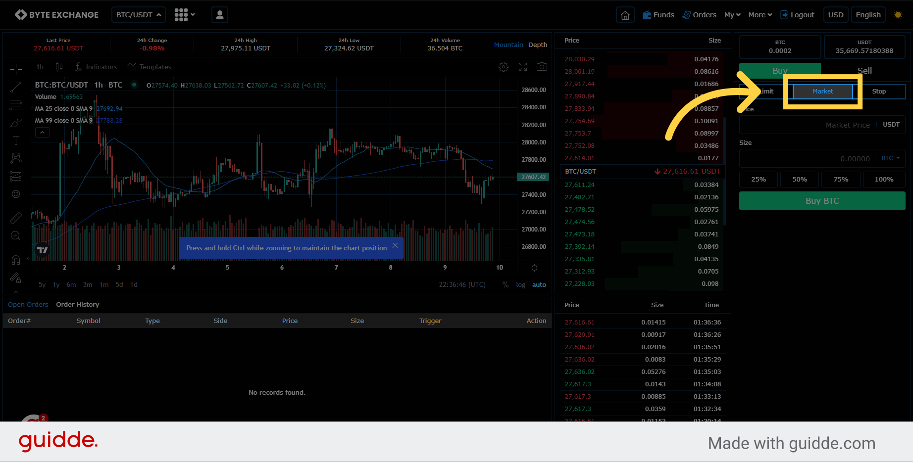913x462 pixels.
Task: Open the user profile icon
Action: click(220, 15)
